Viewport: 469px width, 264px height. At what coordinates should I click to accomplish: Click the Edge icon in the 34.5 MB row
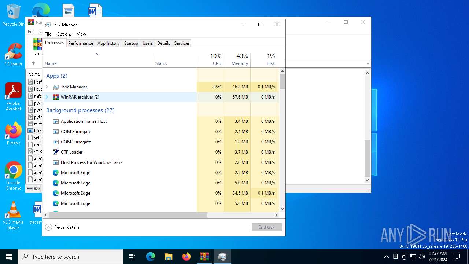tap(56, 193)
